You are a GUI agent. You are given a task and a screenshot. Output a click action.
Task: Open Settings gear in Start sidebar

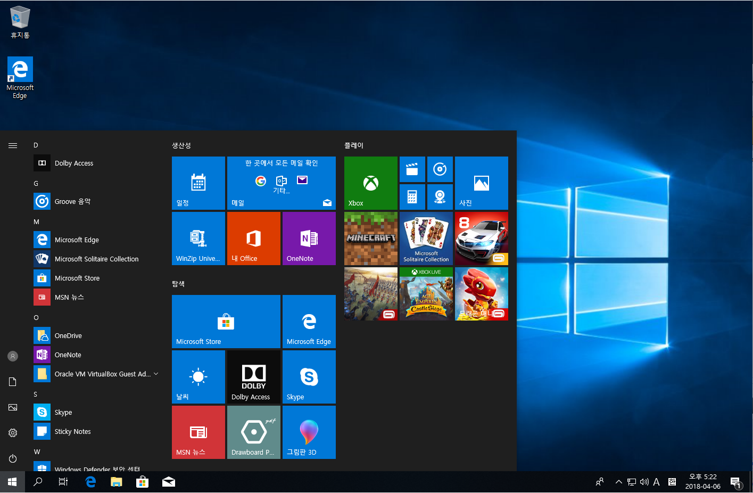[x=13, y=433]
